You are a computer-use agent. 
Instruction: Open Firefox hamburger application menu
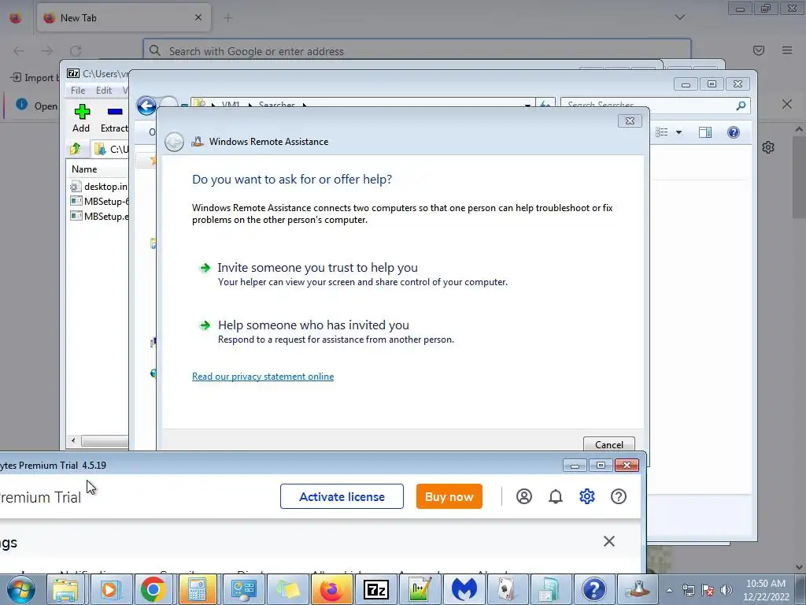pos(787,50)
